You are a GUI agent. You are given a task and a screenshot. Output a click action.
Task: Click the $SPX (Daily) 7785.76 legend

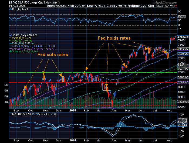coord(25,35)
